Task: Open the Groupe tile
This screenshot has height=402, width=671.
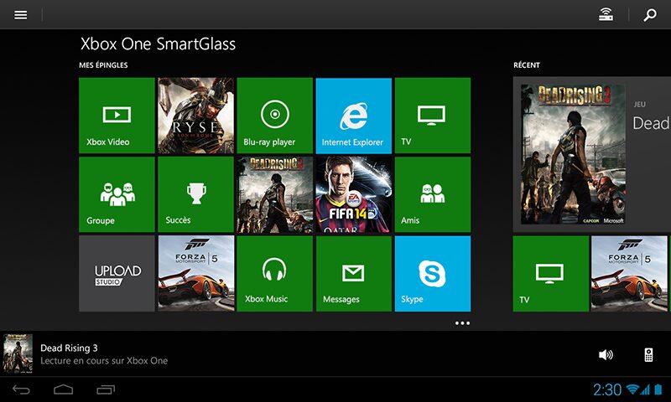Action: pos(117,194)
